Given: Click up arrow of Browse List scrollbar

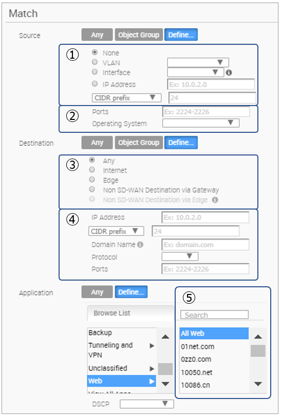Looking at the screenshot, I should click(165, 337).
